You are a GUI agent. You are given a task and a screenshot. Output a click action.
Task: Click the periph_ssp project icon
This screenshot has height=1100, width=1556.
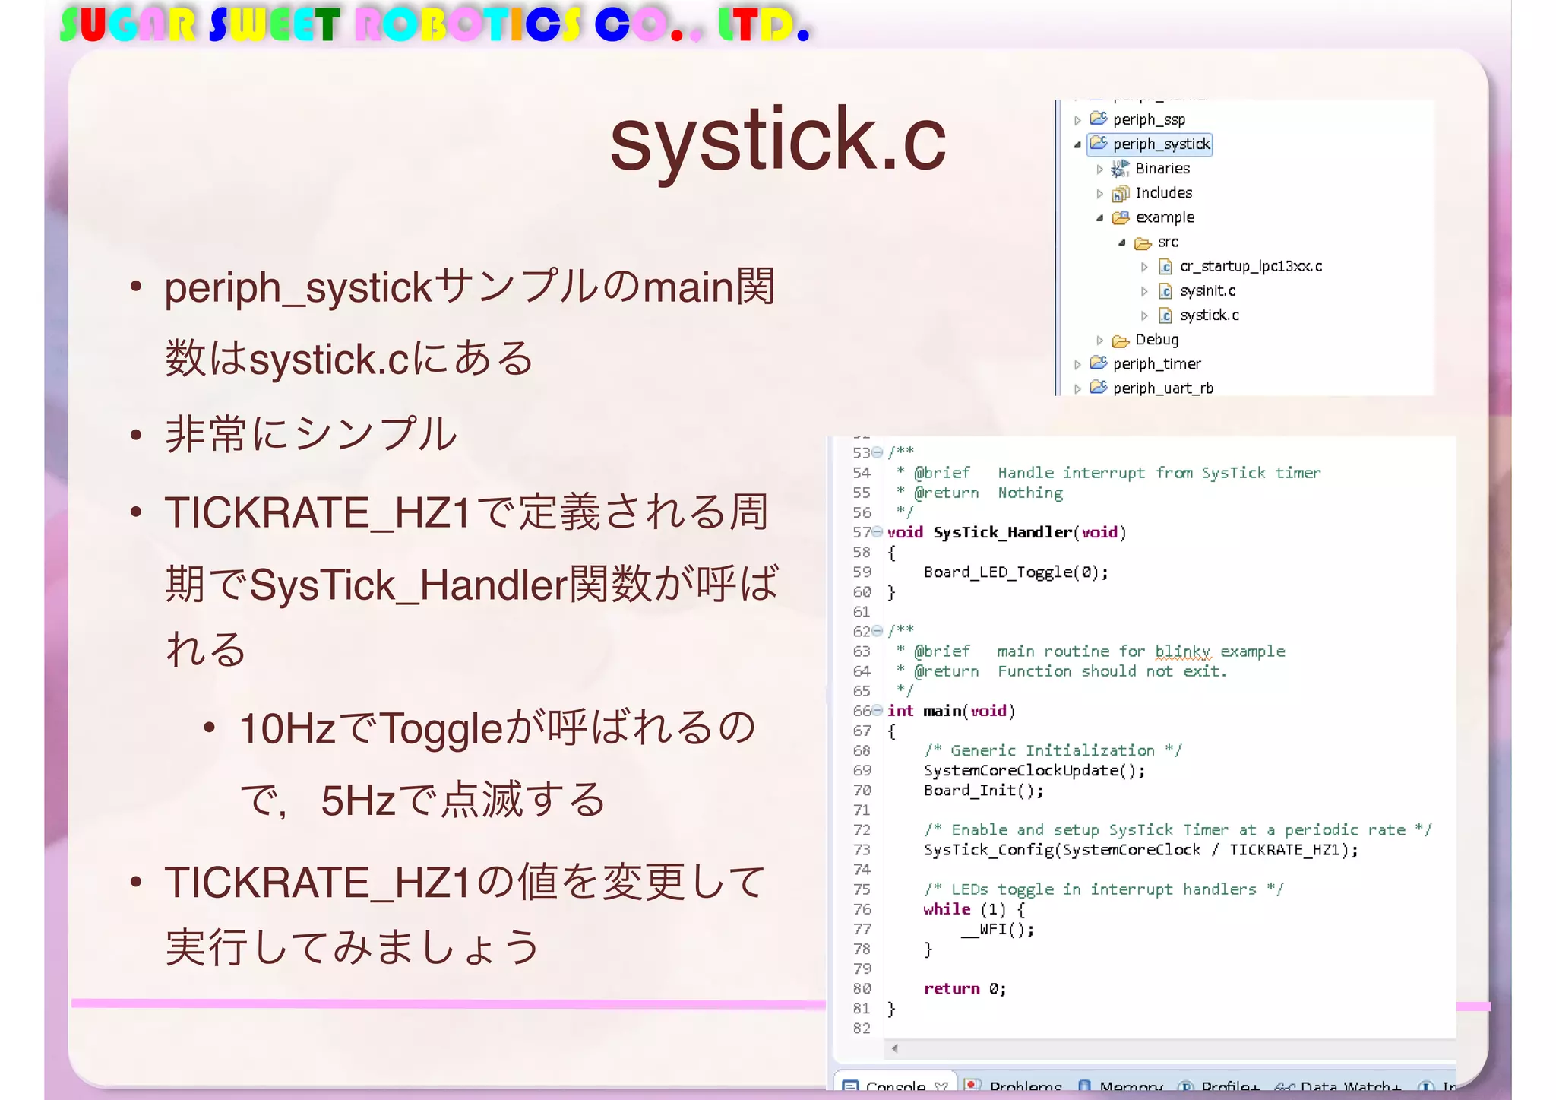(1099, 119)
